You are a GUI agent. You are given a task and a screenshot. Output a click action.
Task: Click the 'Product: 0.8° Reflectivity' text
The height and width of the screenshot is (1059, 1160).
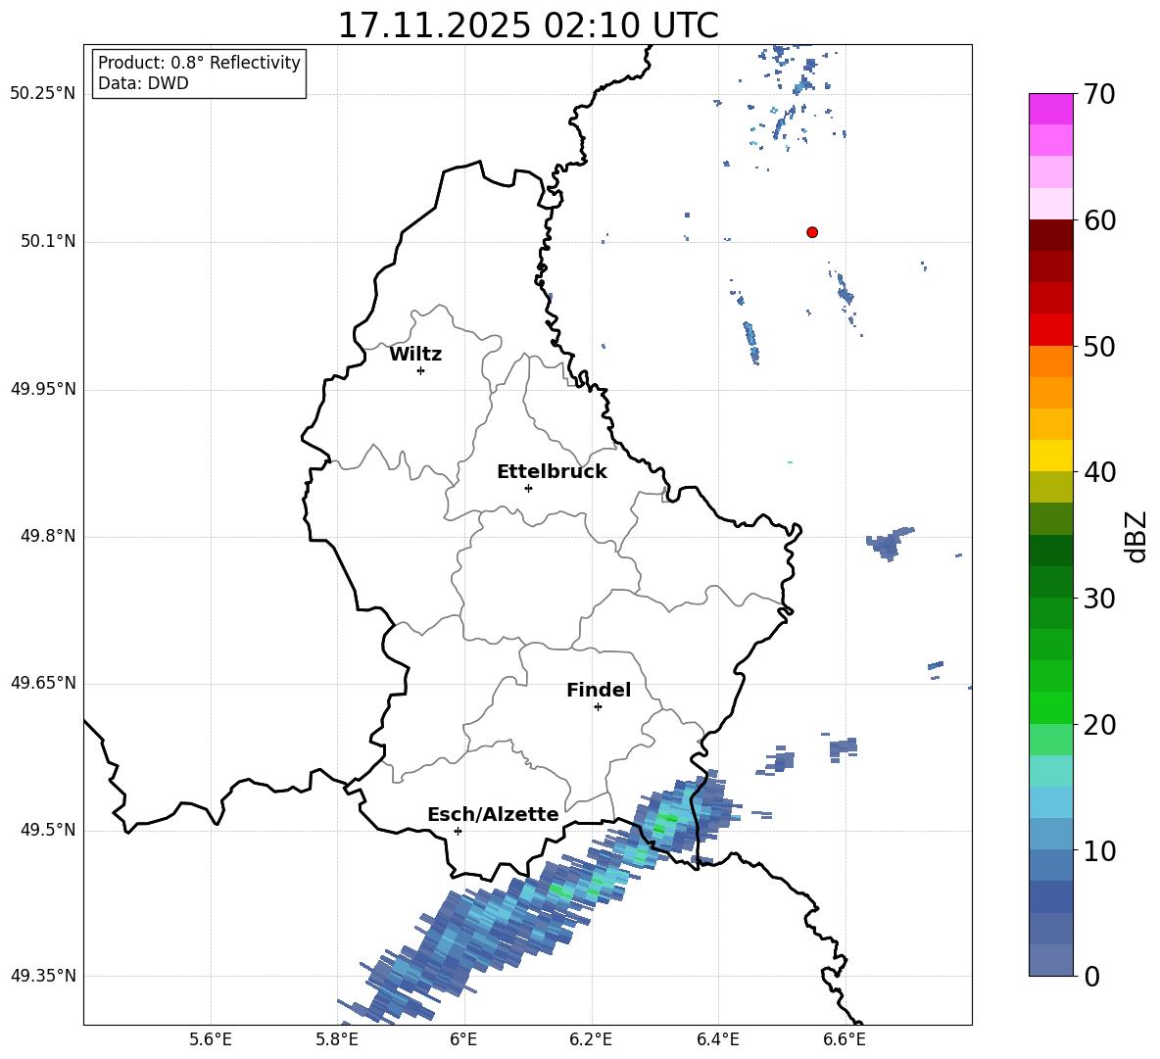pos(199,63)
